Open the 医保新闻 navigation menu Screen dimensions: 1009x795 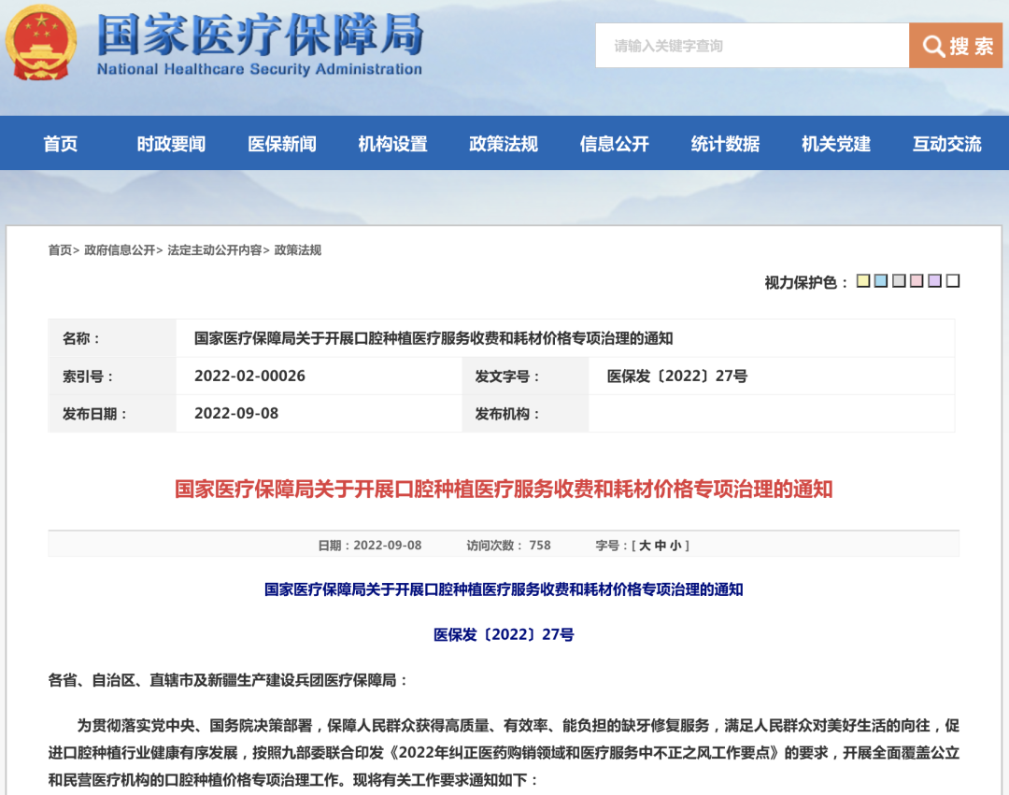pyautogui.click(x=281, y=143)
